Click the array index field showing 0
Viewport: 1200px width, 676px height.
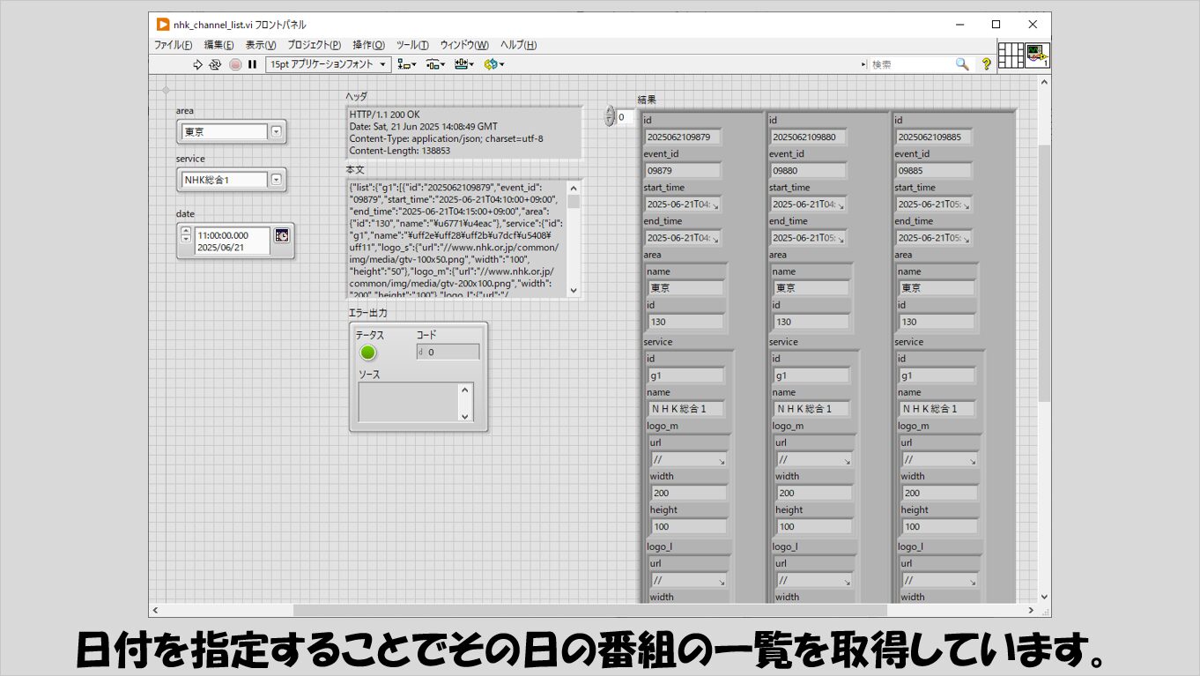pyautogui.click(x=625, y=116)
